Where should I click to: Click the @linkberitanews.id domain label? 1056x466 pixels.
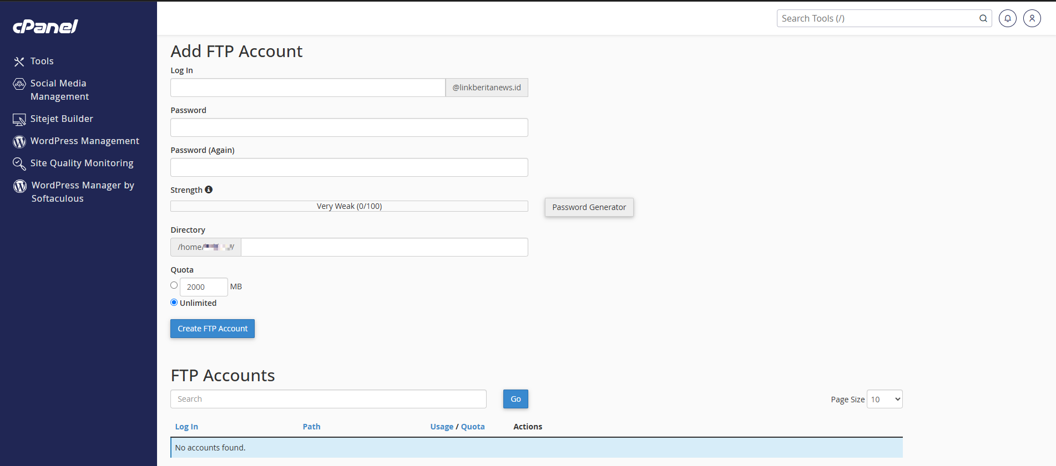(x=487, y=88)
